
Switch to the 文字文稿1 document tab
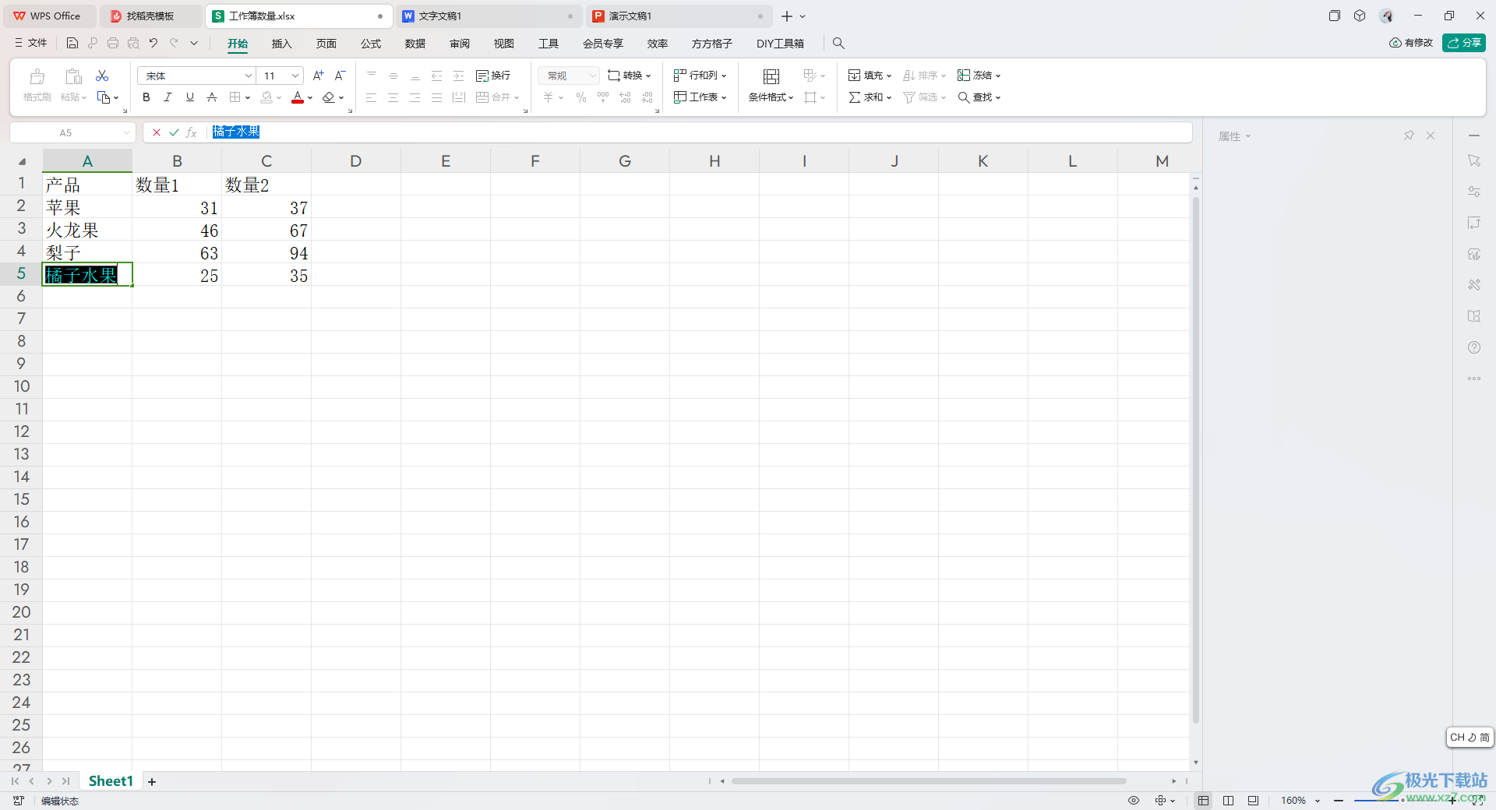(x=489, y=16)
